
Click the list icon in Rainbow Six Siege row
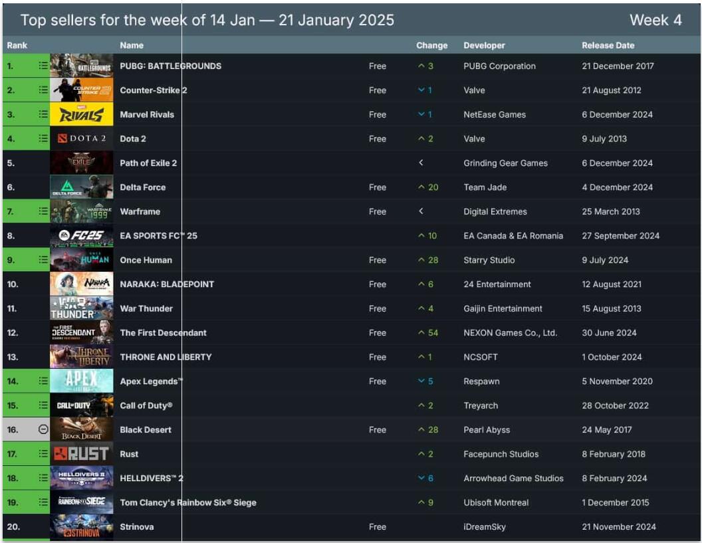(43, 502)
